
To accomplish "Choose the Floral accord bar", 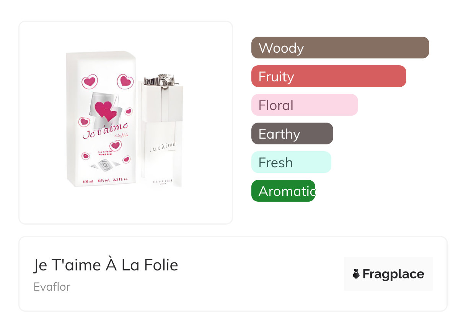I will coord(304,105).
